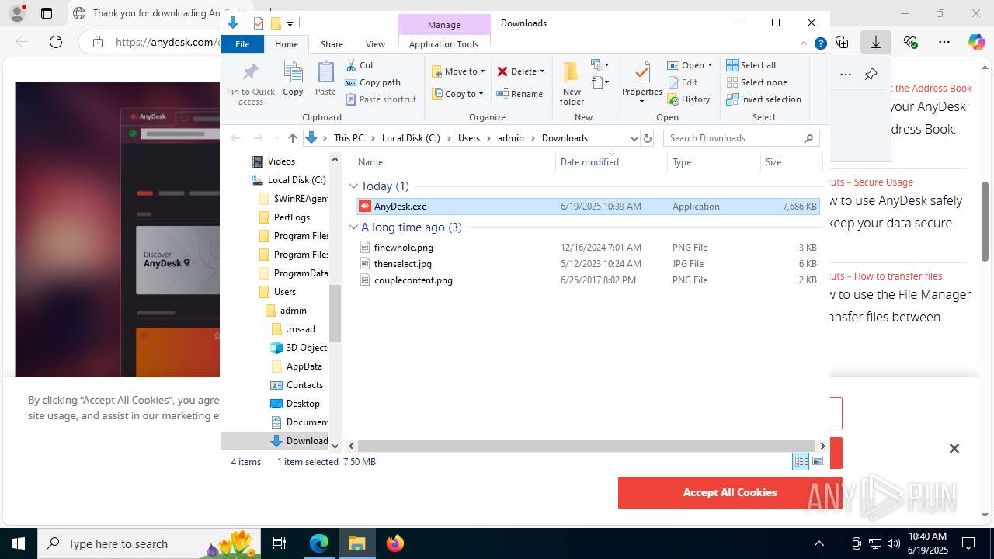
Task: Open Explorer Help question mark icon
Action: (x=820, y=44)
